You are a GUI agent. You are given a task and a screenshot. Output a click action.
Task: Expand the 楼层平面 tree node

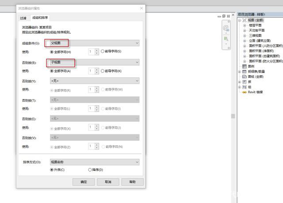pos(245,25)
